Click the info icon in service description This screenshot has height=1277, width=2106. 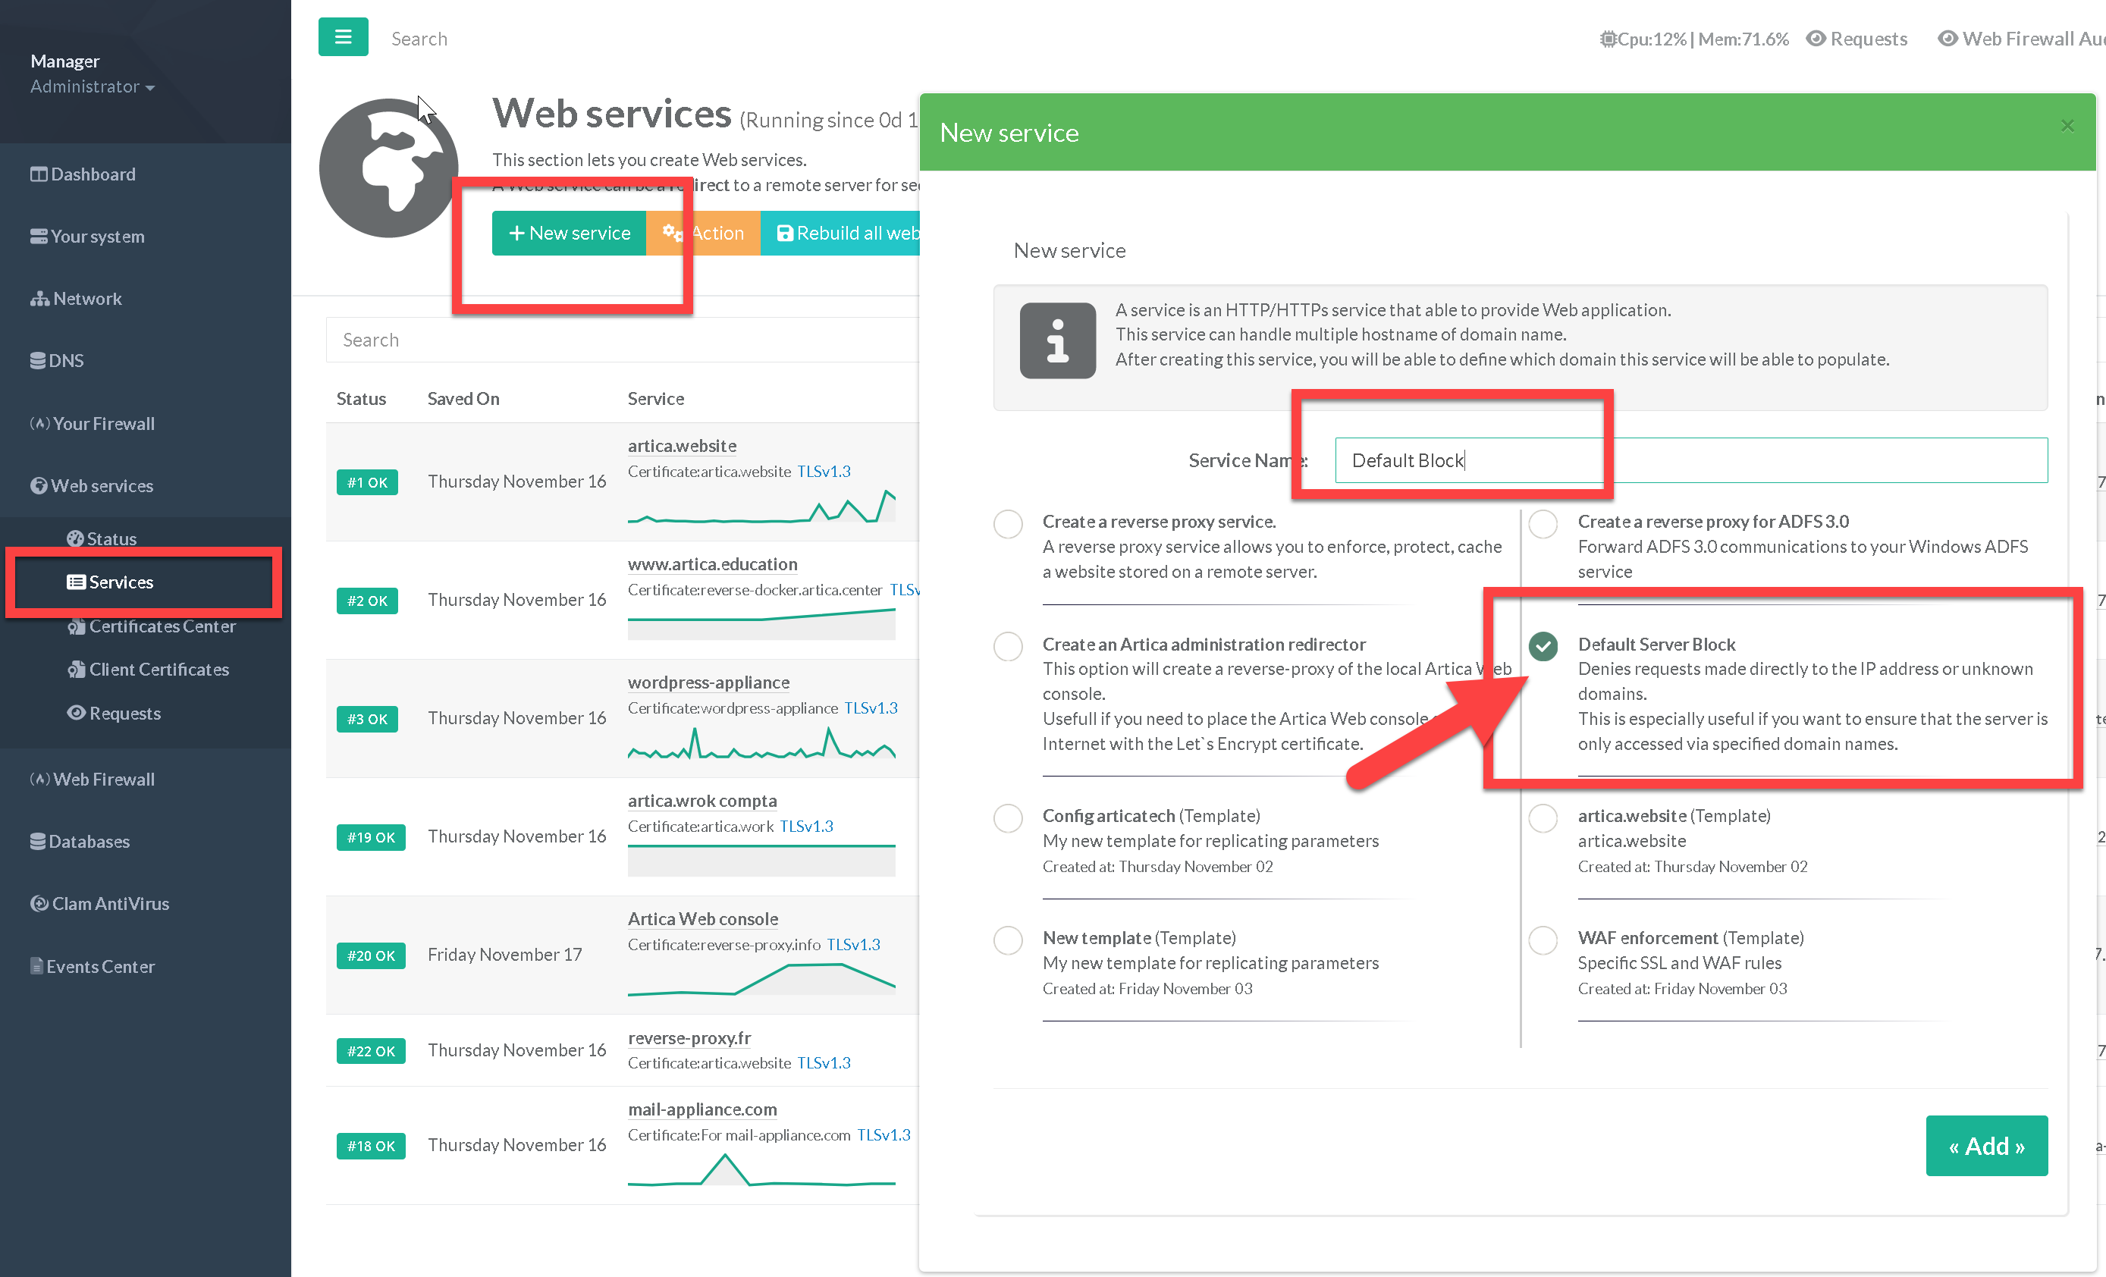point(1057,340)
